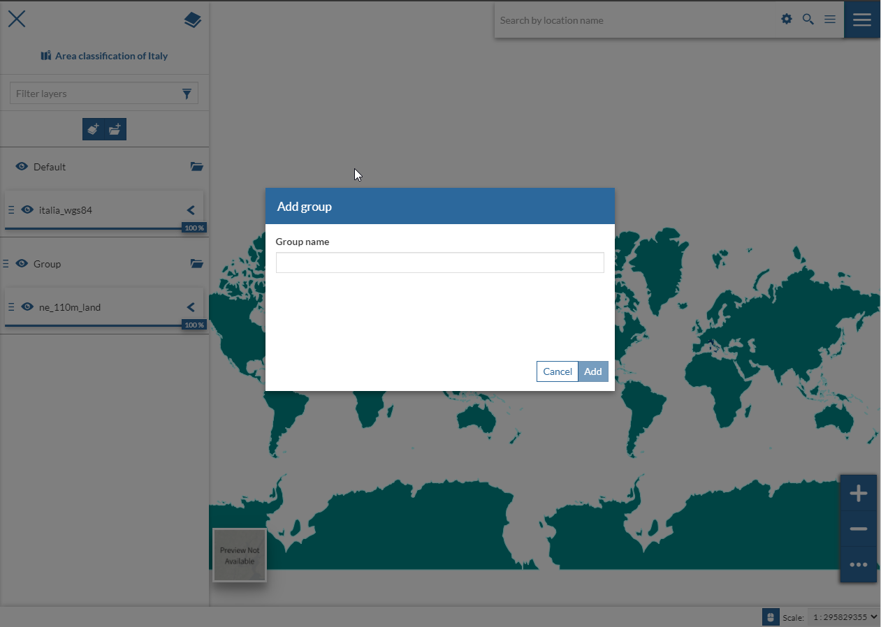Toggle the mouse coordinates icon
This screenshot has width=881, height=627.
[771, 617]
